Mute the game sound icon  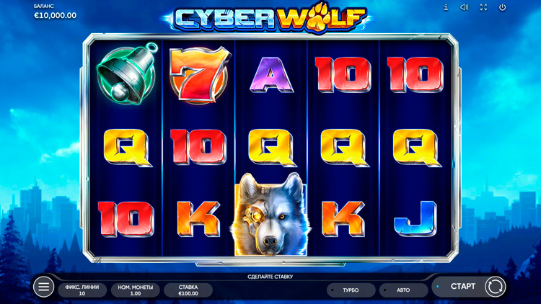click(465, 7)
